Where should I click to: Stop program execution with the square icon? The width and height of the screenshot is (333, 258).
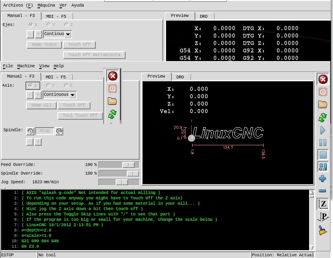pos(323,155)
